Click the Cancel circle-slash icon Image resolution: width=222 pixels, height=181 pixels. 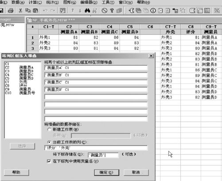click(x=105, y=11)
